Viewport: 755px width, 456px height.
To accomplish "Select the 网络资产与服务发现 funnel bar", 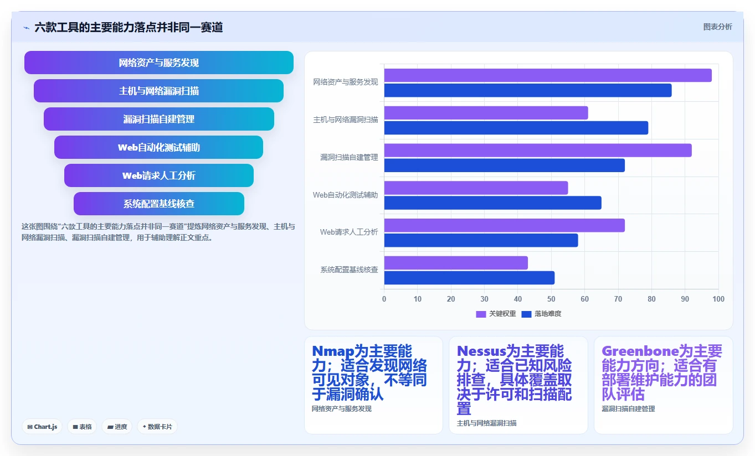I will coord(159,63).
